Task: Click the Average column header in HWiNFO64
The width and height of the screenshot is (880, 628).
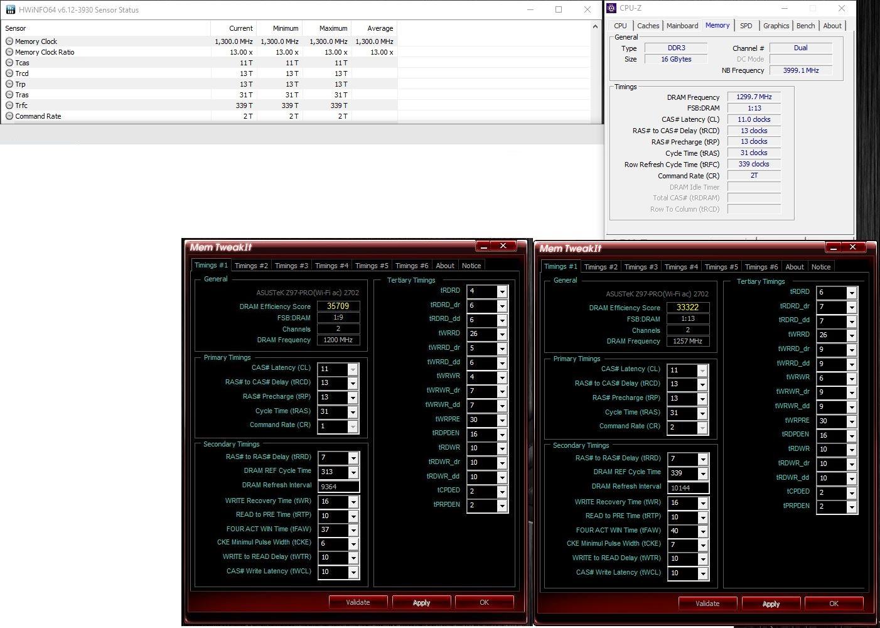Action: coord(373,28)
